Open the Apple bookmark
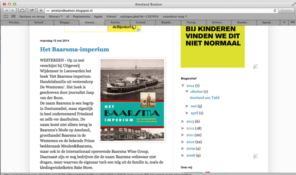This screenshot has width=296, height=175. click(x=98, y=17)
